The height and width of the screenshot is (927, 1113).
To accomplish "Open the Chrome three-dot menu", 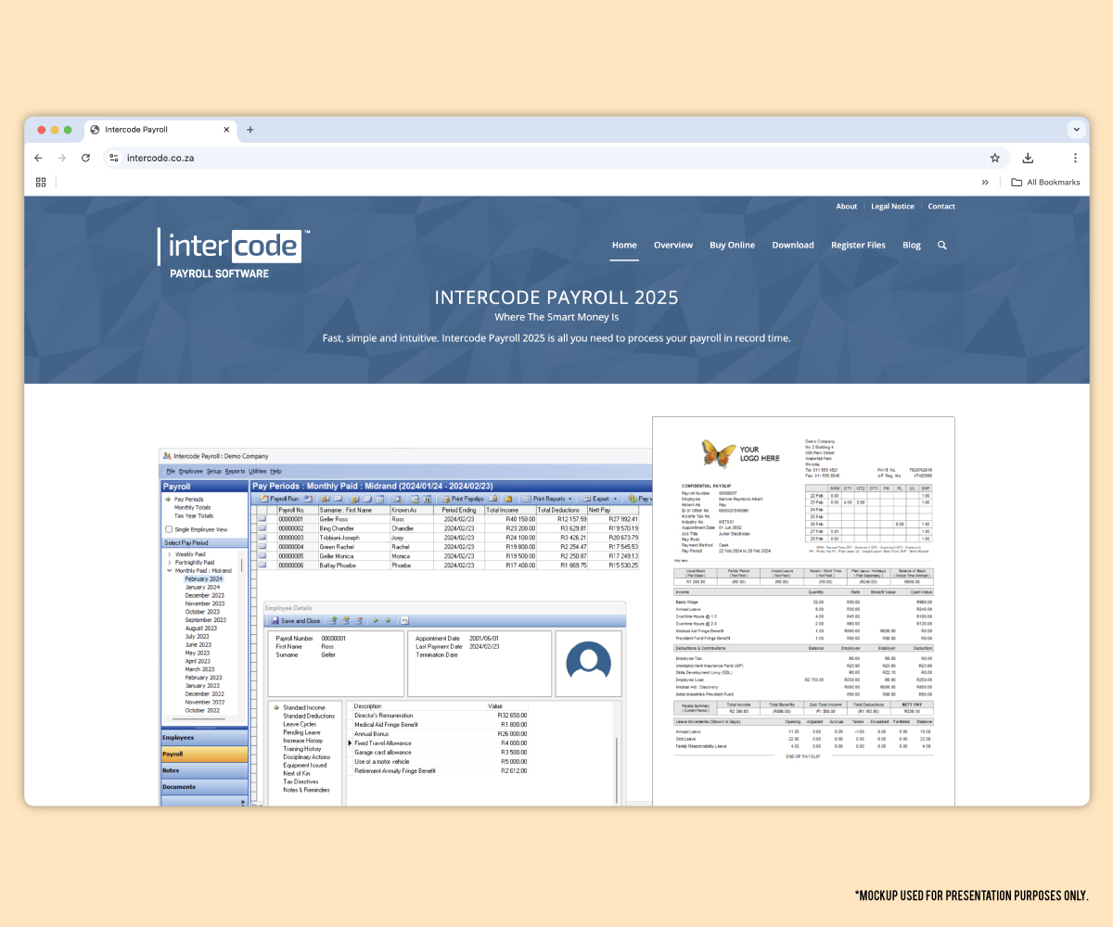I will [1075, 158].
